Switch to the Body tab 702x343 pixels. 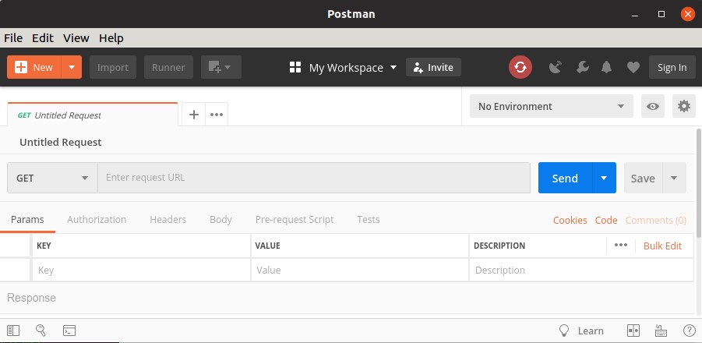pyautogui.click(x=220, y=219)
